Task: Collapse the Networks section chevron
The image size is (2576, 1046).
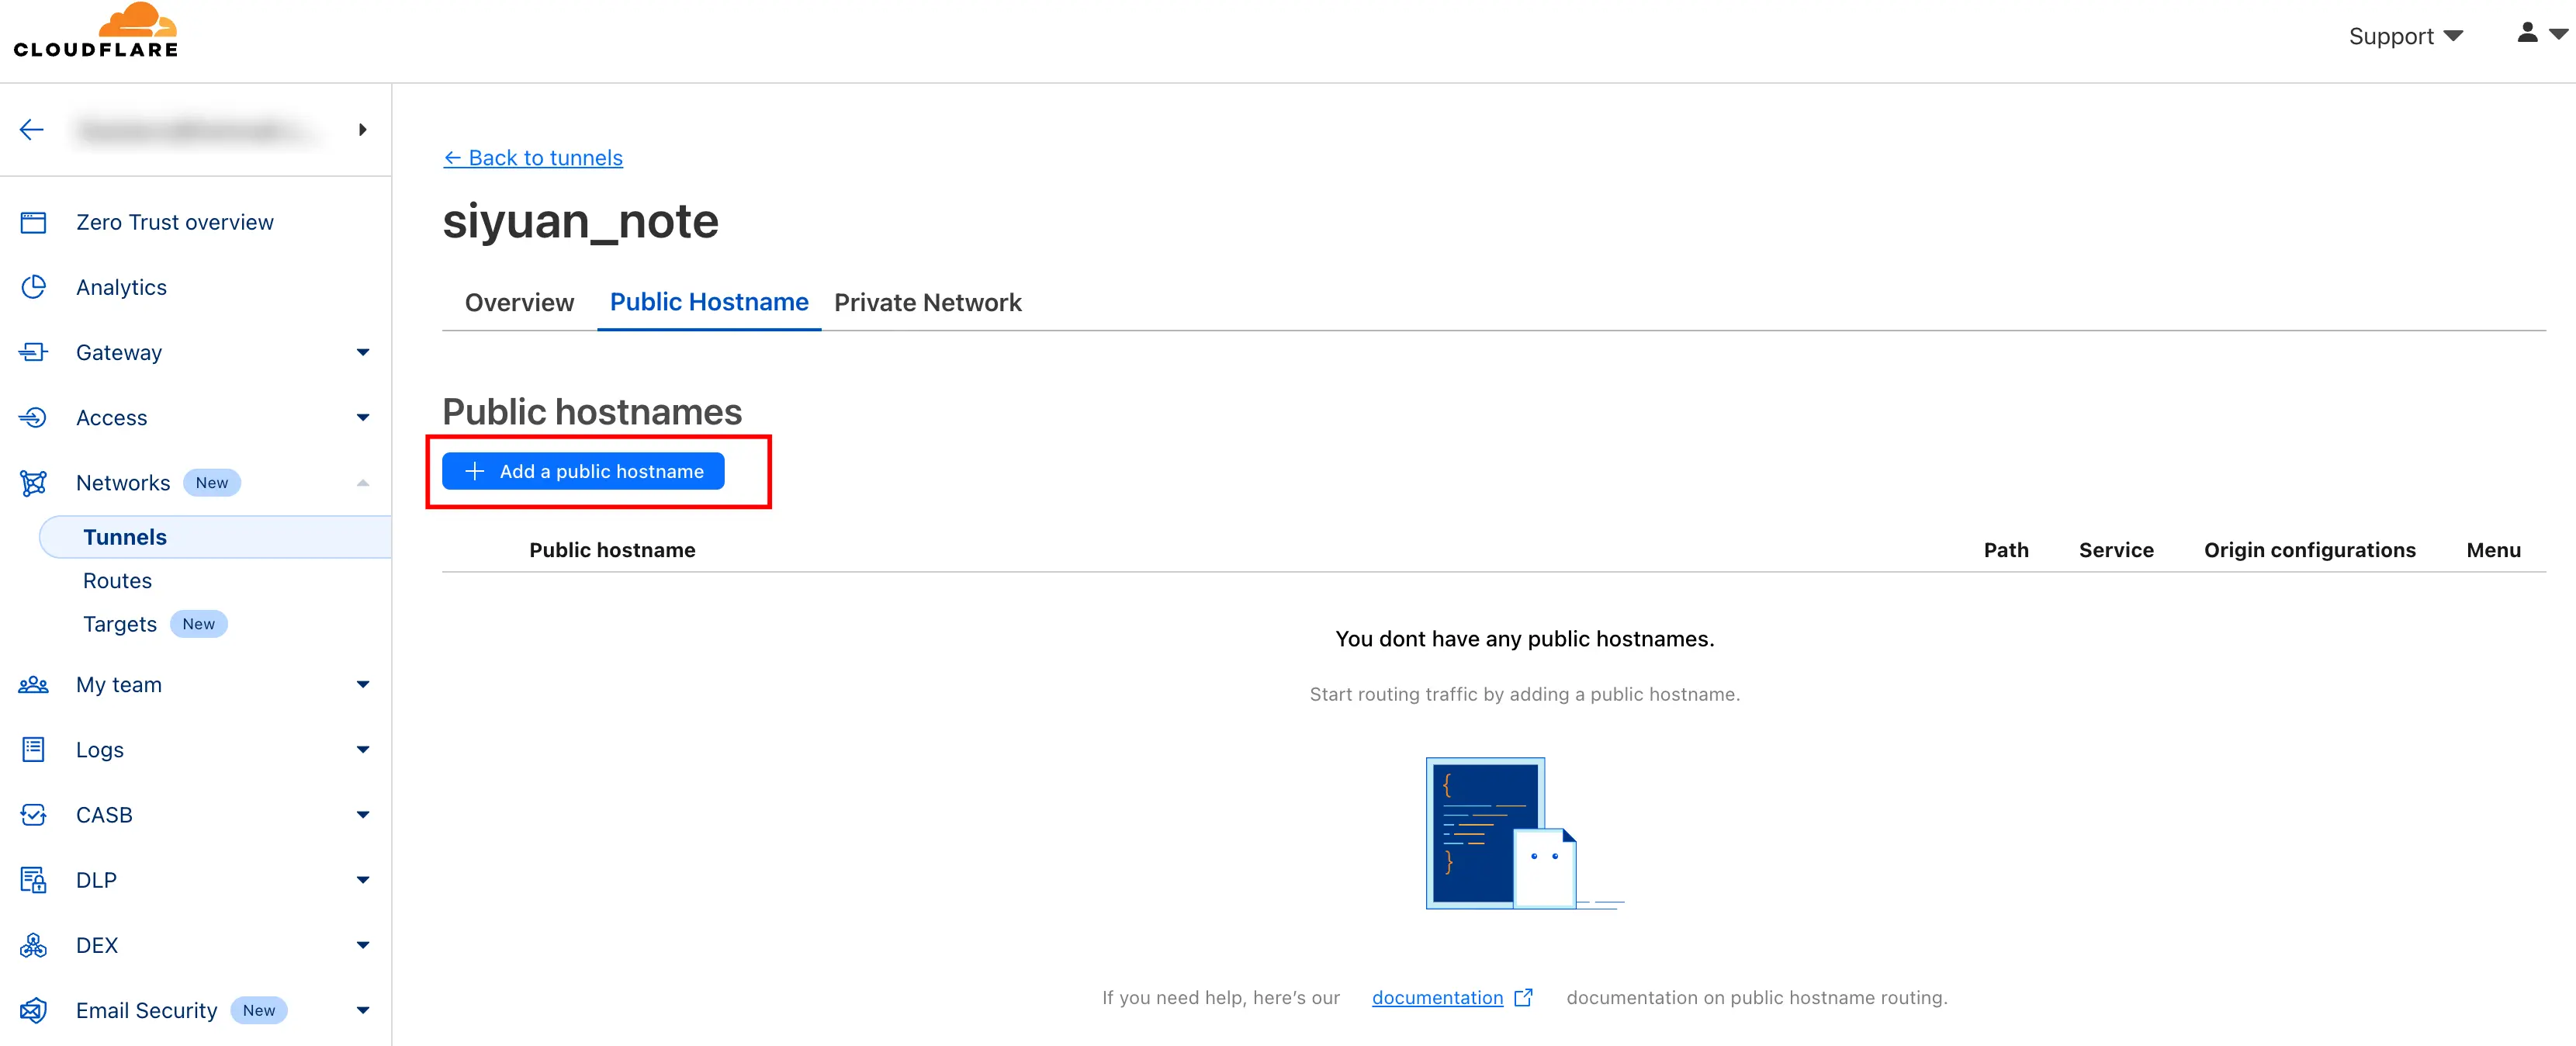Action: [x=363, y=483]
